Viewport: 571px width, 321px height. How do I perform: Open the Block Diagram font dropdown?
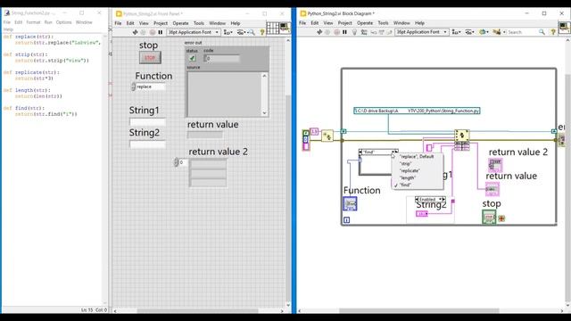point(422,32)
